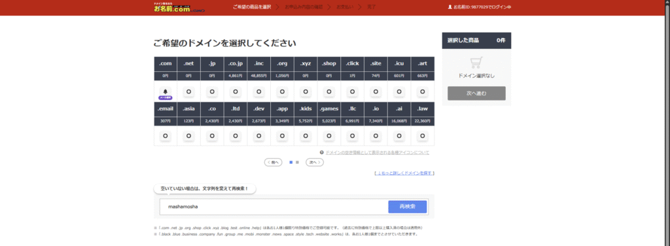Click the bell icon under .com
Screen dimensions: 670x246
(x=166, y=91)
